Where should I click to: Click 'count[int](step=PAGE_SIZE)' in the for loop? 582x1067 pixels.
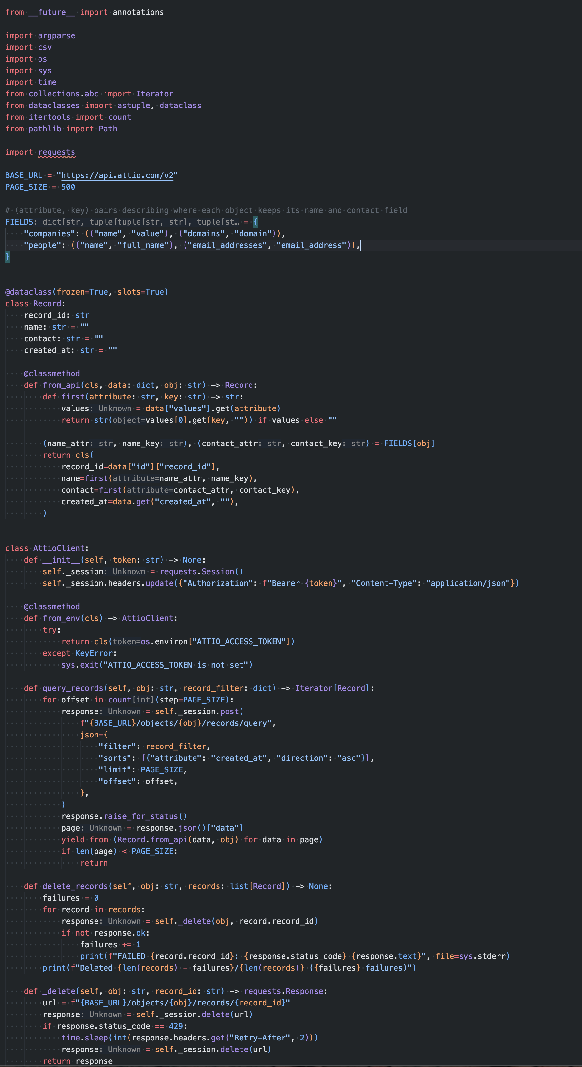coord(169,699)
